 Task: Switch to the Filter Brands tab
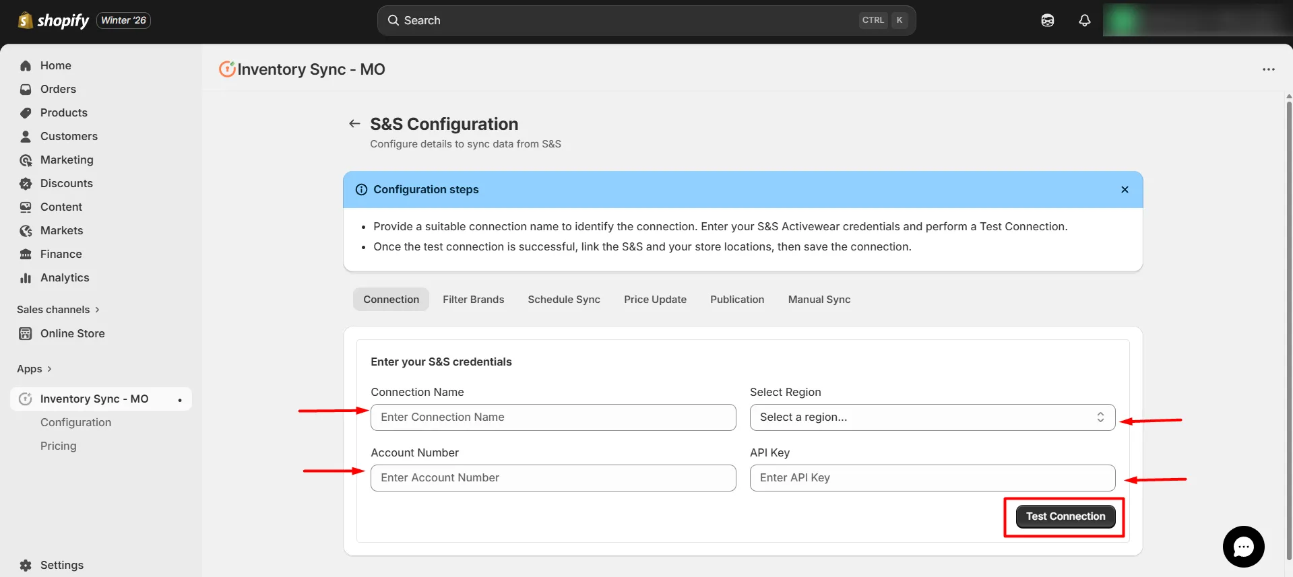coord(473,299)
